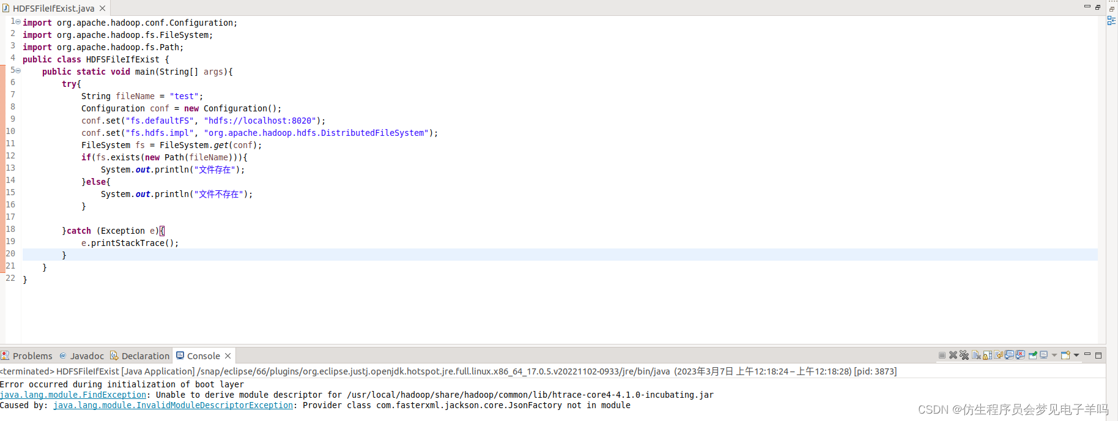Click "Error occurred during initialization of boot layer"
The width and height of the screenshot is (1118, 421).
click(122, 384)
